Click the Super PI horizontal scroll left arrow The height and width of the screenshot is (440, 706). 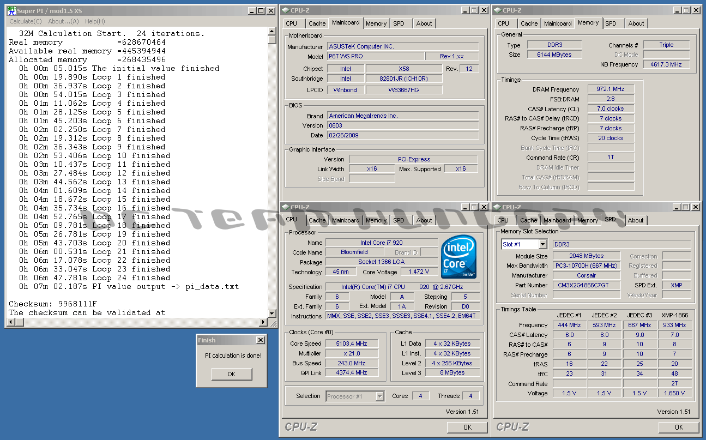coord(10,322)
